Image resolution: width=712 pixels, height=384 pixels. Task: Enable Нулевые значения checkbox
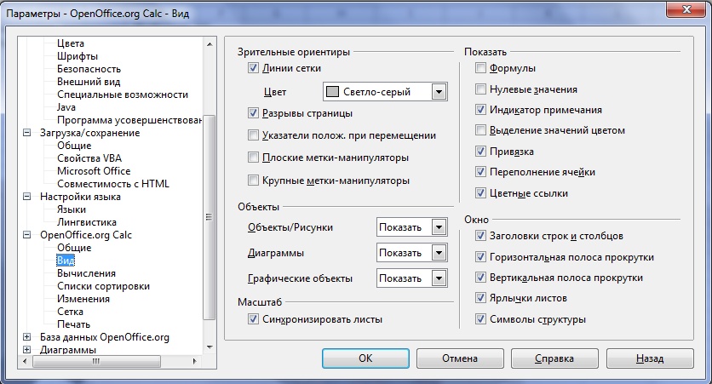pos(480,89)
